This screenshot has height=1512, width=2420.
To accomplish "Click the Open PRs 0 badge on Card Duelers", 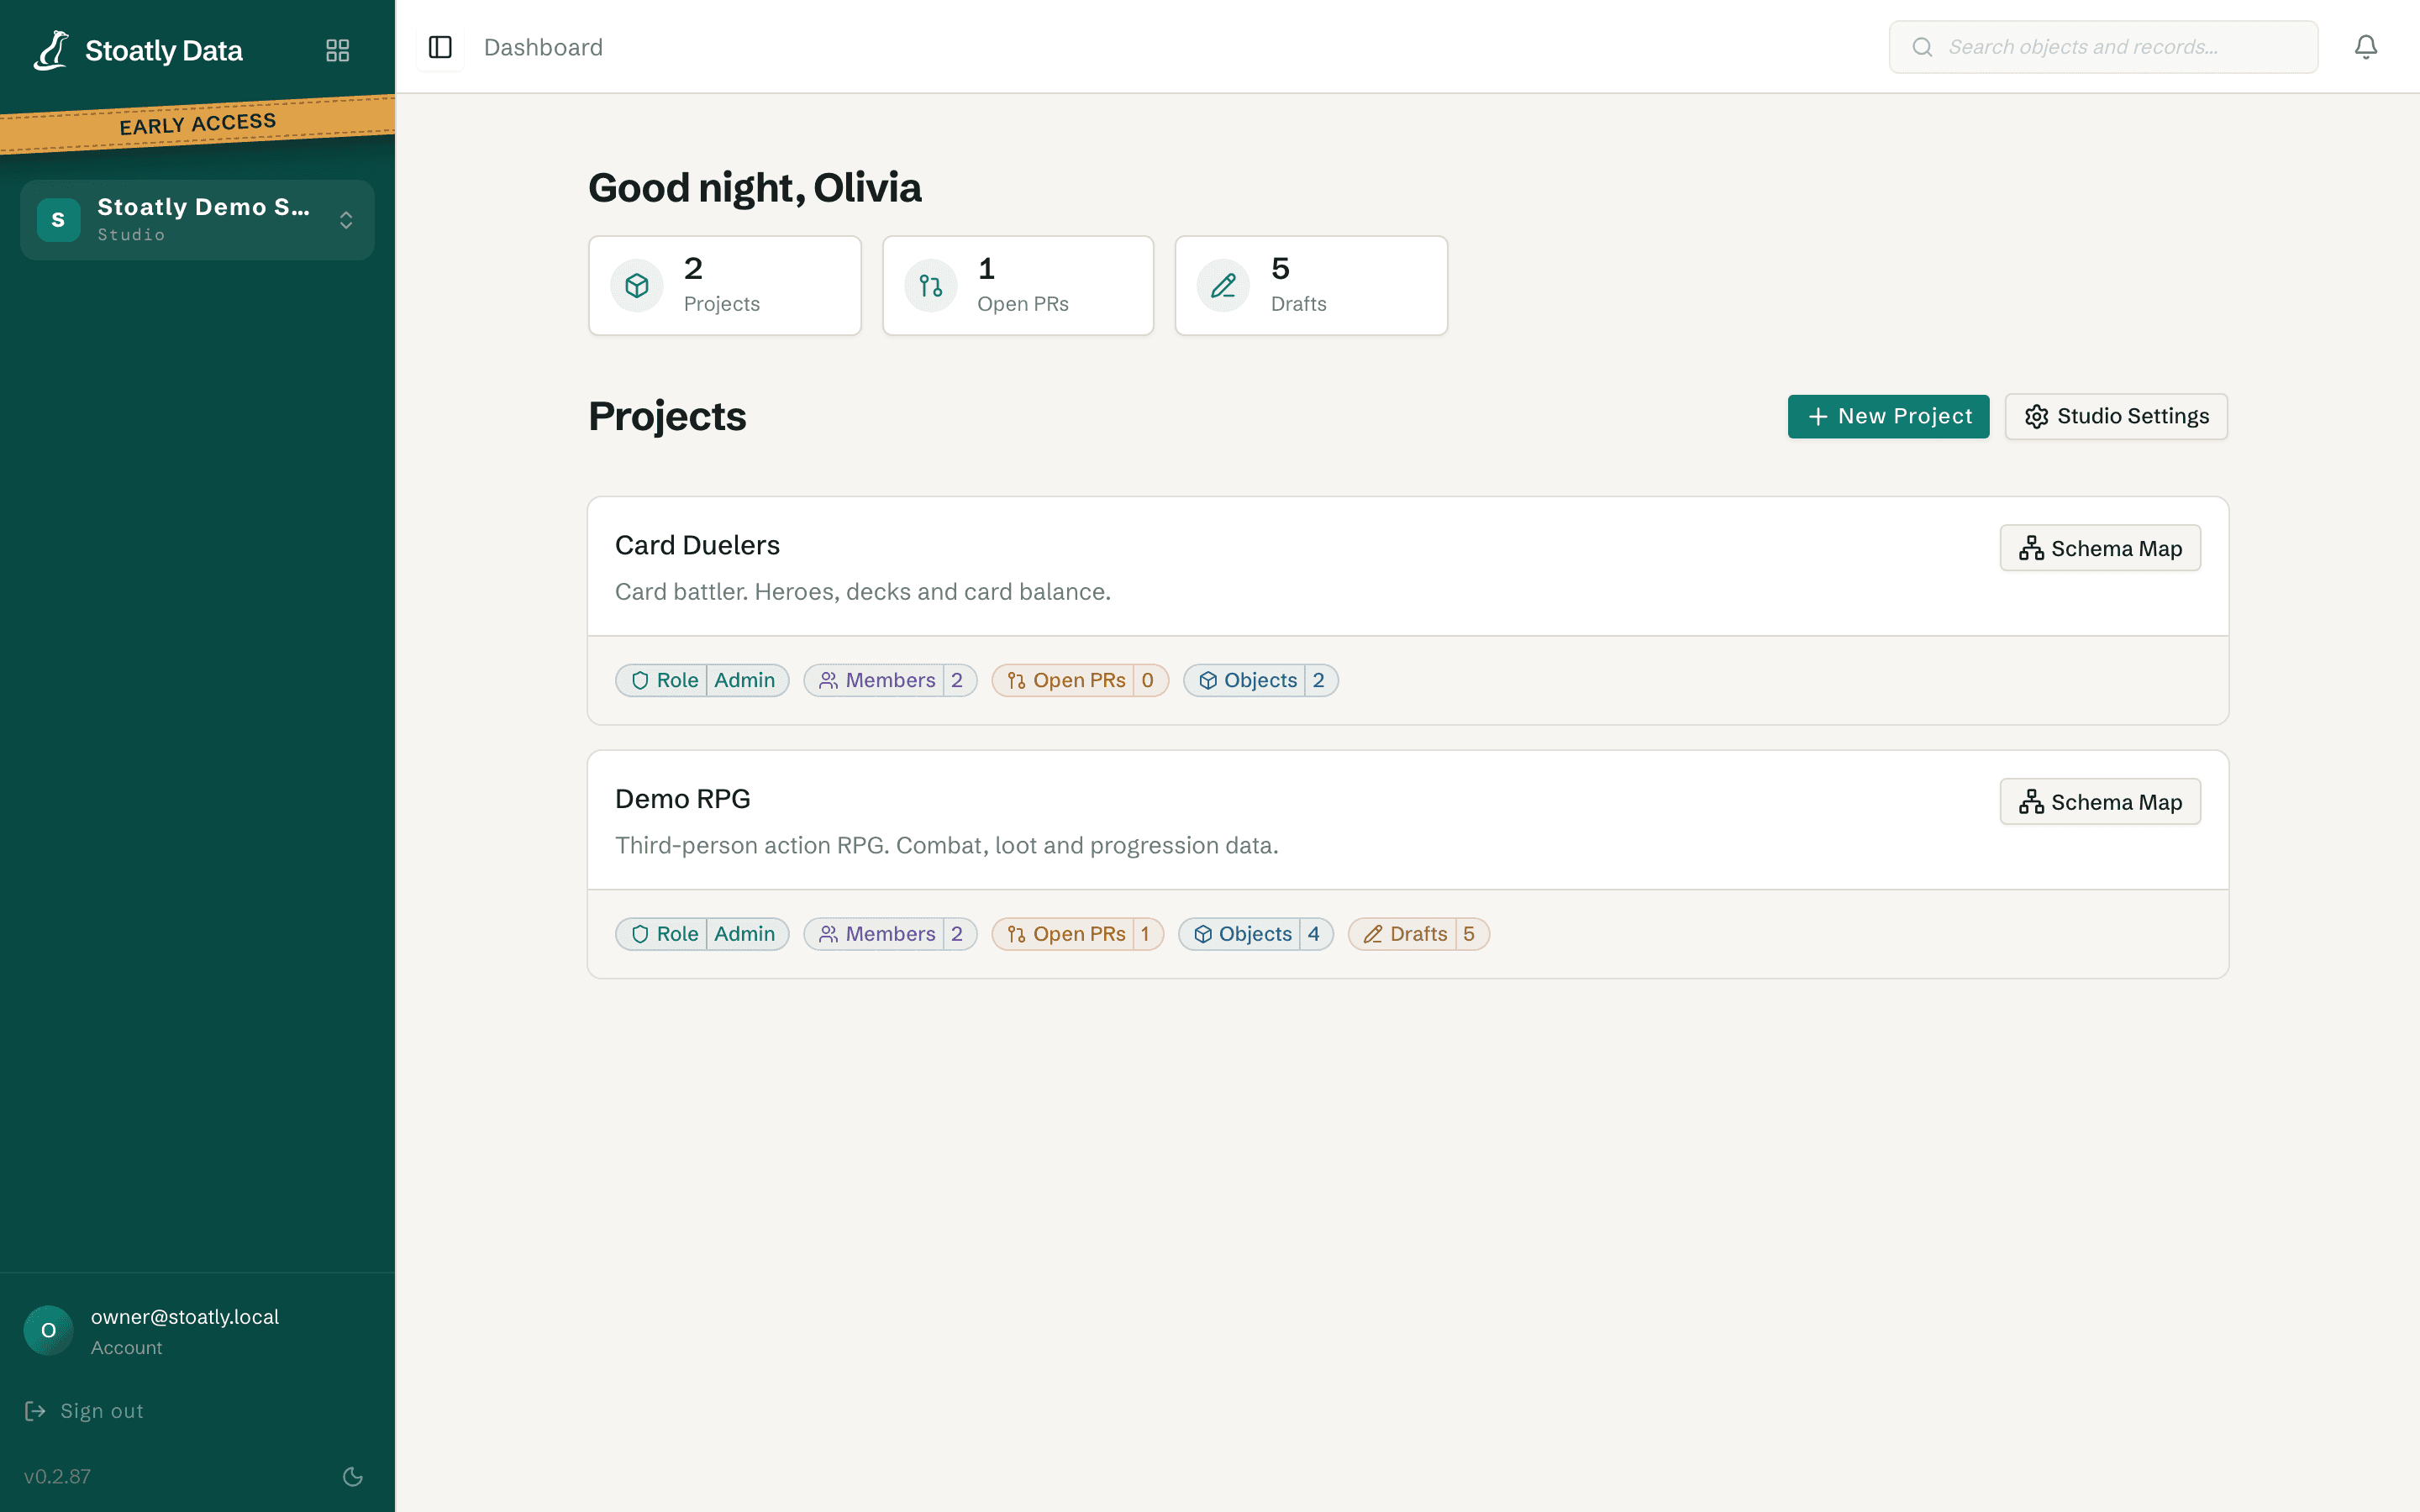I will 1080,680.
